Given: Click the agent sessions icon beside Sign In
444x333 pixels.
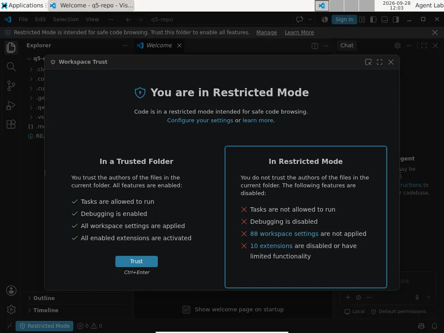Looking at the screenshot, I should click(324, 20).
